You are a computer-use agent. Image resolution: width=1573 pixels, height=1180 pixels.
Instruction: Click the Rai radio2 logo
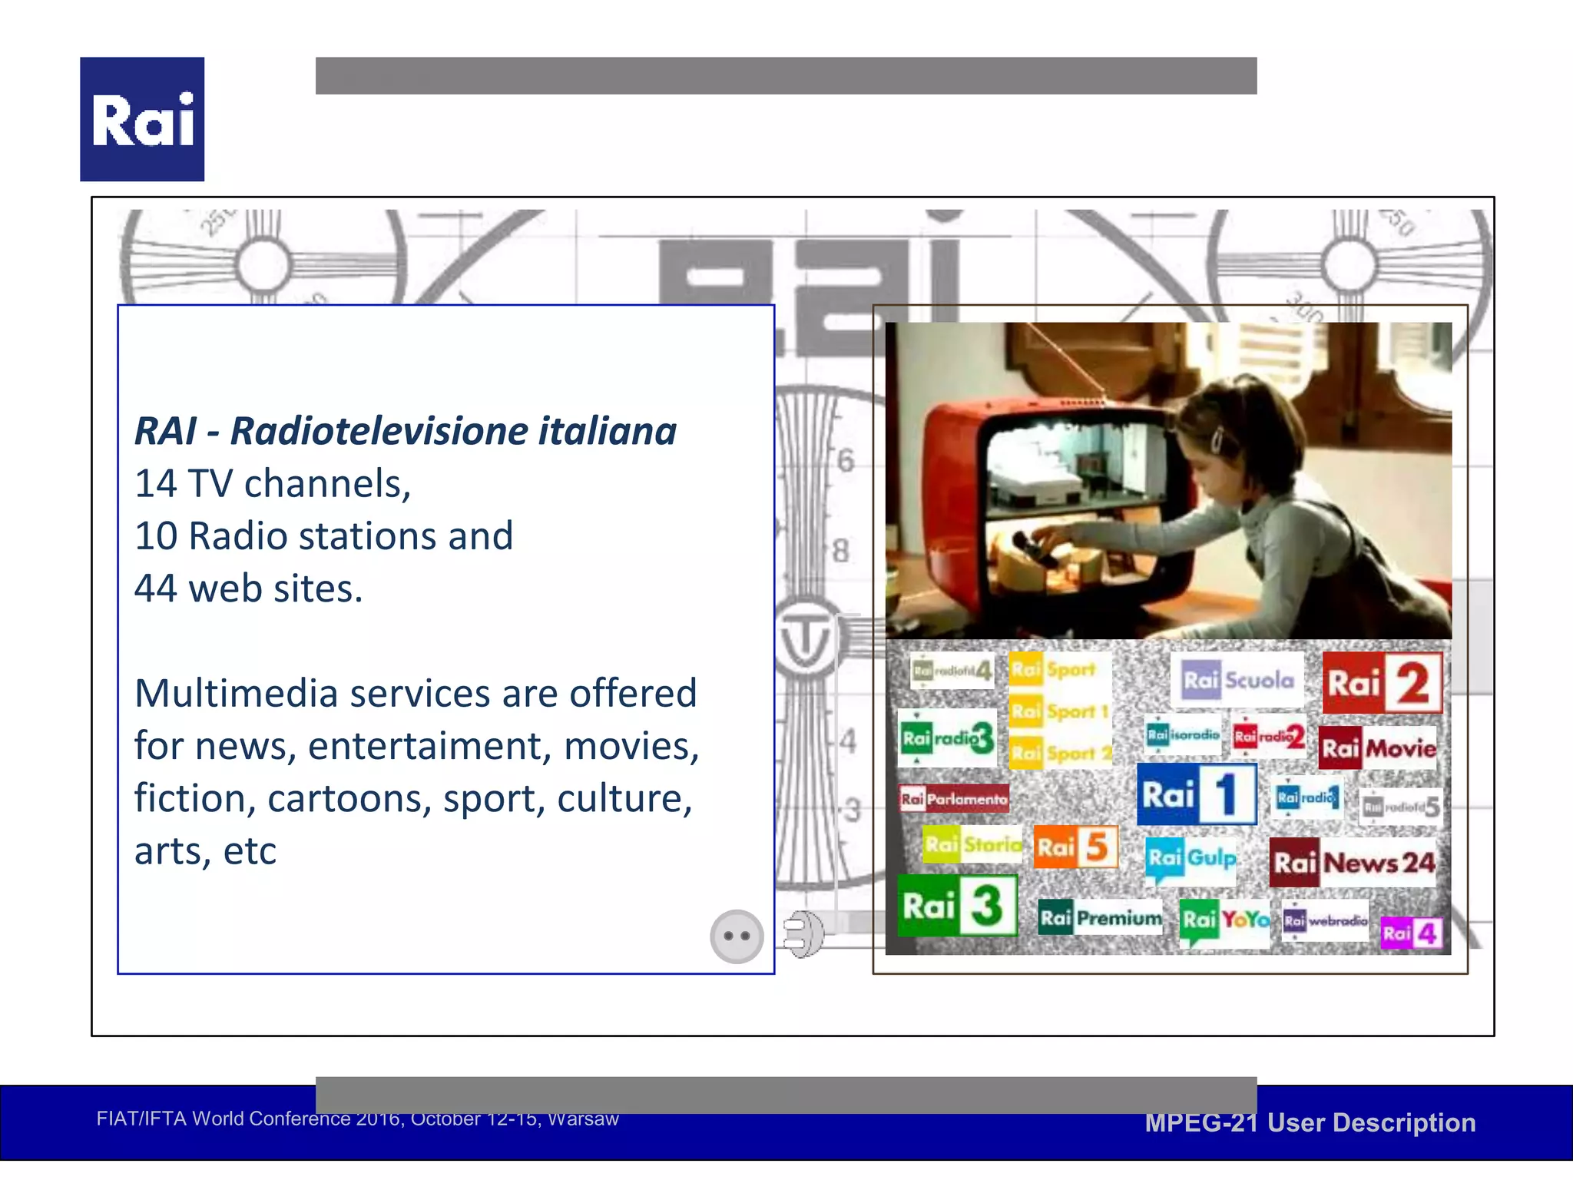1269,737
